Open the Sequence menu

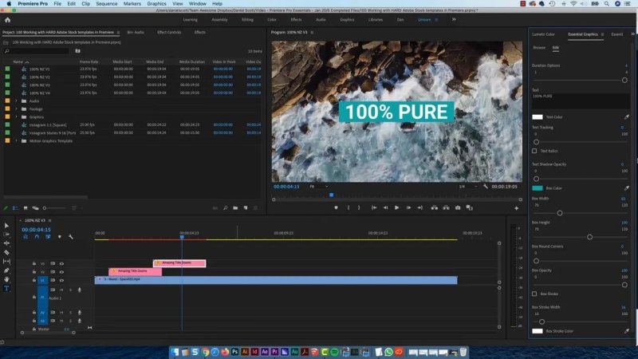point(107,4)
